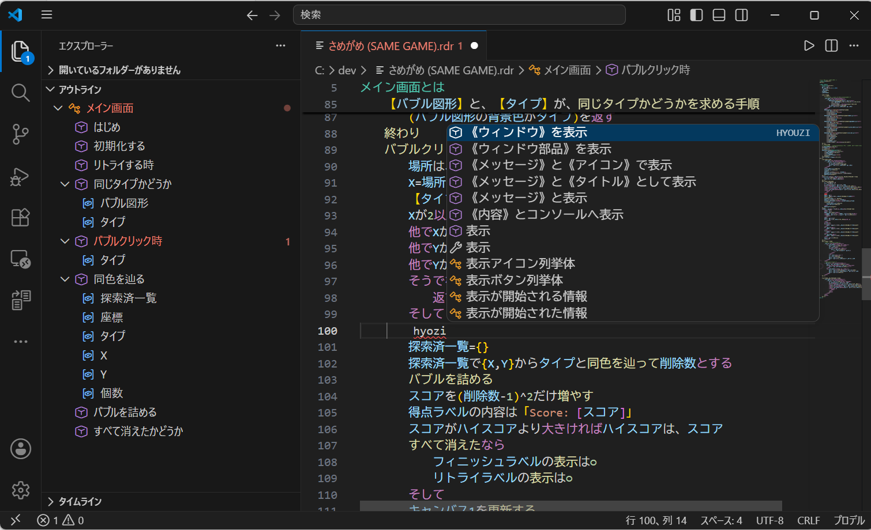This screenshot has height=530, width=871.
Task: Collapse the メイン画面 outline node
Action: coord(58,108)
